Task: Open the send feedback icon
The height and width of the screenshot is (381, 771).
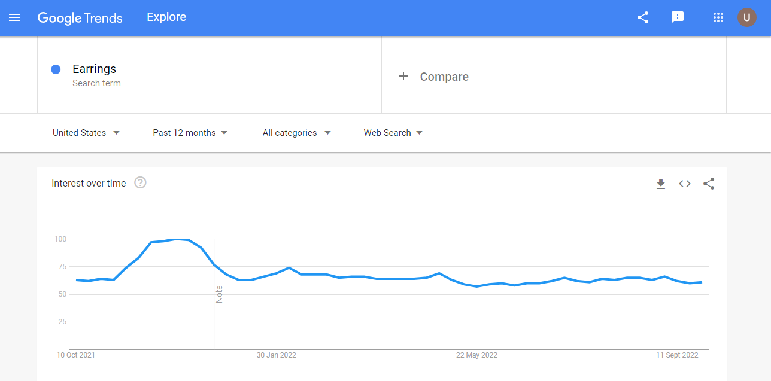Action: pos(678,17)
